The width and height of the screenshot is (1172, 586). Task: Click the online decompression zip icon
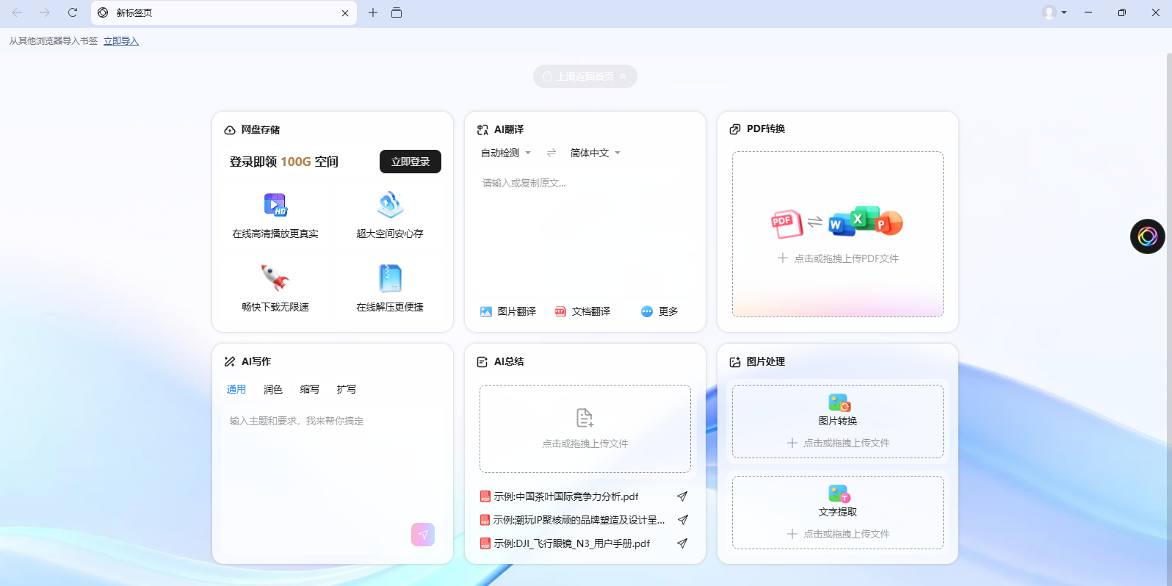pyautogui.click(x=390, y=278)
